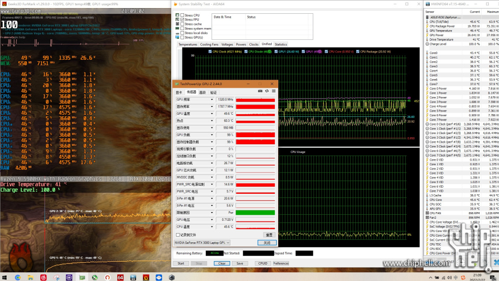Switch to Statistics tab
This screenshot has width=499, height=281.
click(281, 44)
